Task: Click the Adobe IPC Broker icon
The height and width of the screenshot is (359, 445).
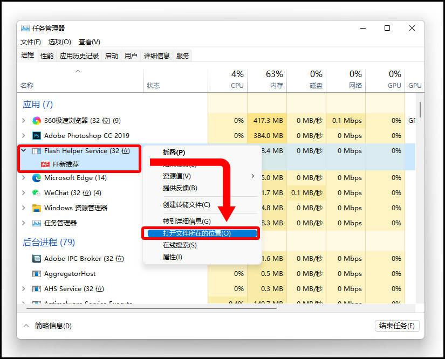Action: 37,259
